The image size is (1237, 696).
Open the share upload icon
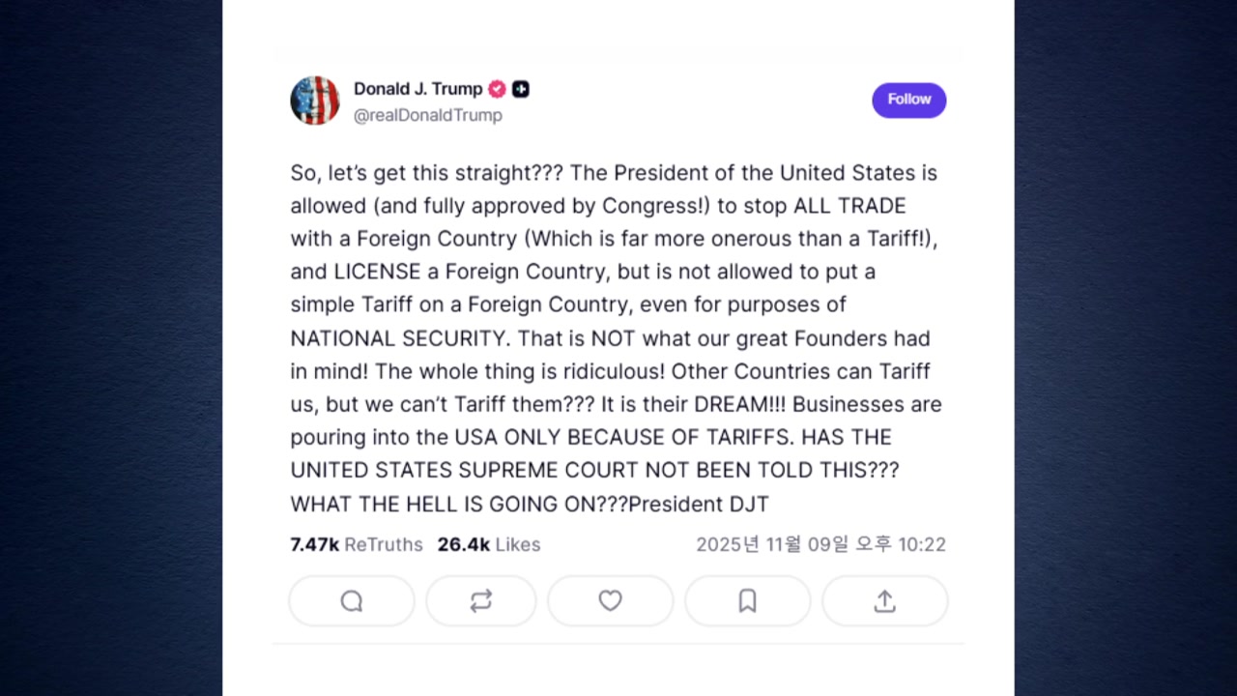click(884, 601)
